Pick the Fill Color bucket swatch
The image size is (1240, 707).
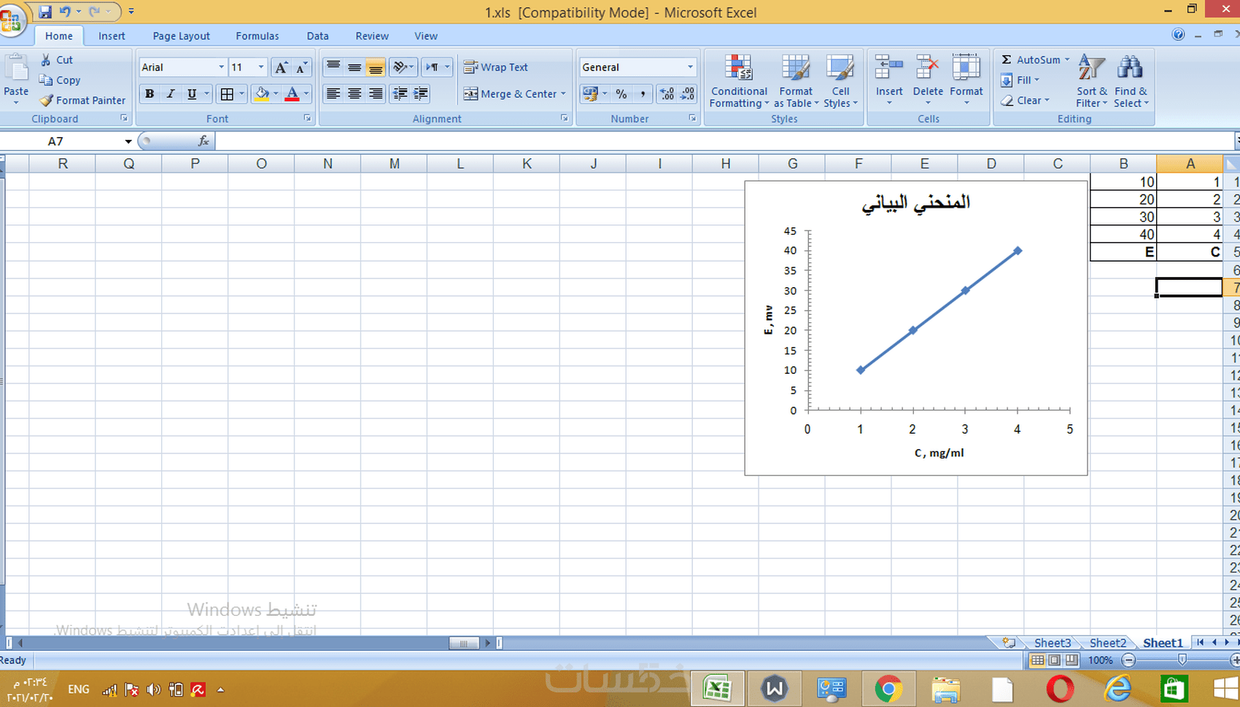[x=262, y=94]
